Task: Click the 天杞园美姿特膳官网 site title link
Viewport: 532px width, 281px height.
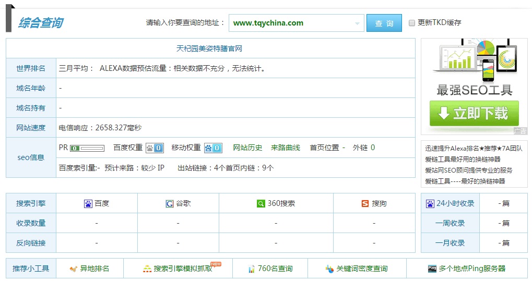Action: pos(209,48)
